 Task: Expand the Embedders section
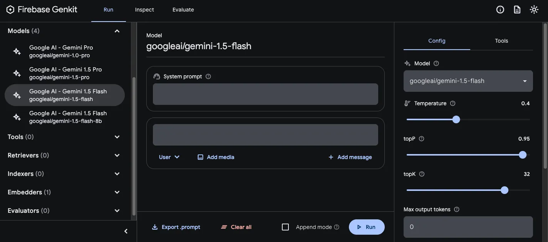click(x=117, y=192)
